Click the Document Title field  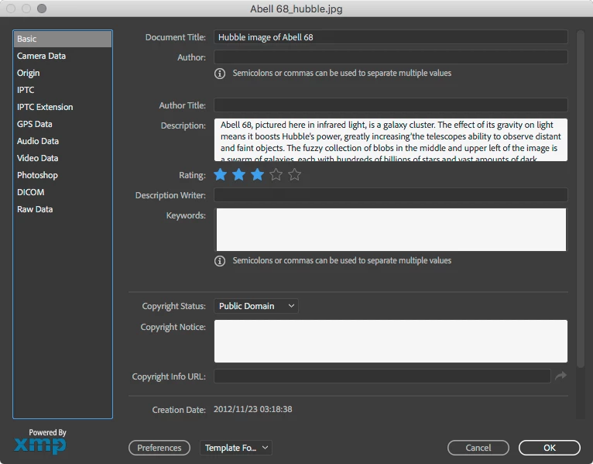(391, 37)
